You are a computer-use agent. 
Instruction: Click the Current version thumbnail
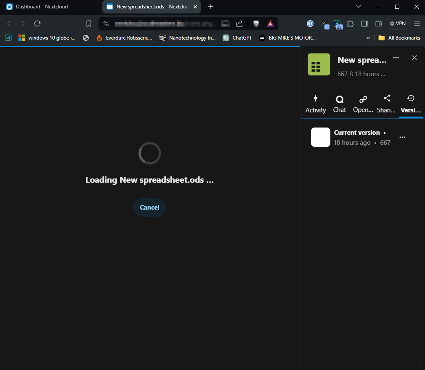coord(320,137)
